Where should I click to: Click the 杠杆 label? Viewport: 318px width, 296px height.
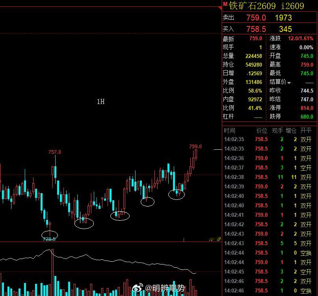pyautogui.click(x=229, y=117)
